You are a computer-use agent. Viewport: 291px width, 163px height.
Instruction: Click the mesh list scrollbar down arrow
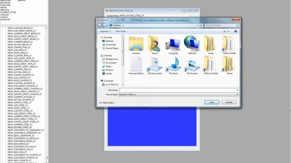(46, 162)
